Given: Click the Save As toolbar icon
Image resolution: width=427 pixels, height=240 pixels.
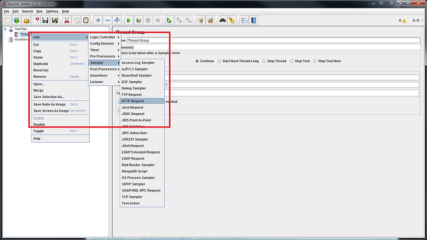Looking at the screenshot, I should pos(55,20).
